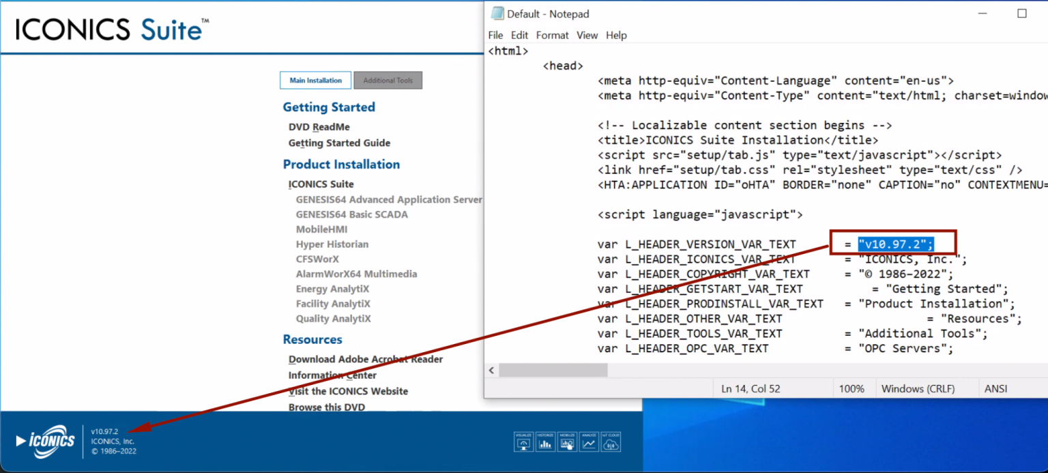
Task: Click the Mobilize icon in footer
Action: tap(567, 442)
